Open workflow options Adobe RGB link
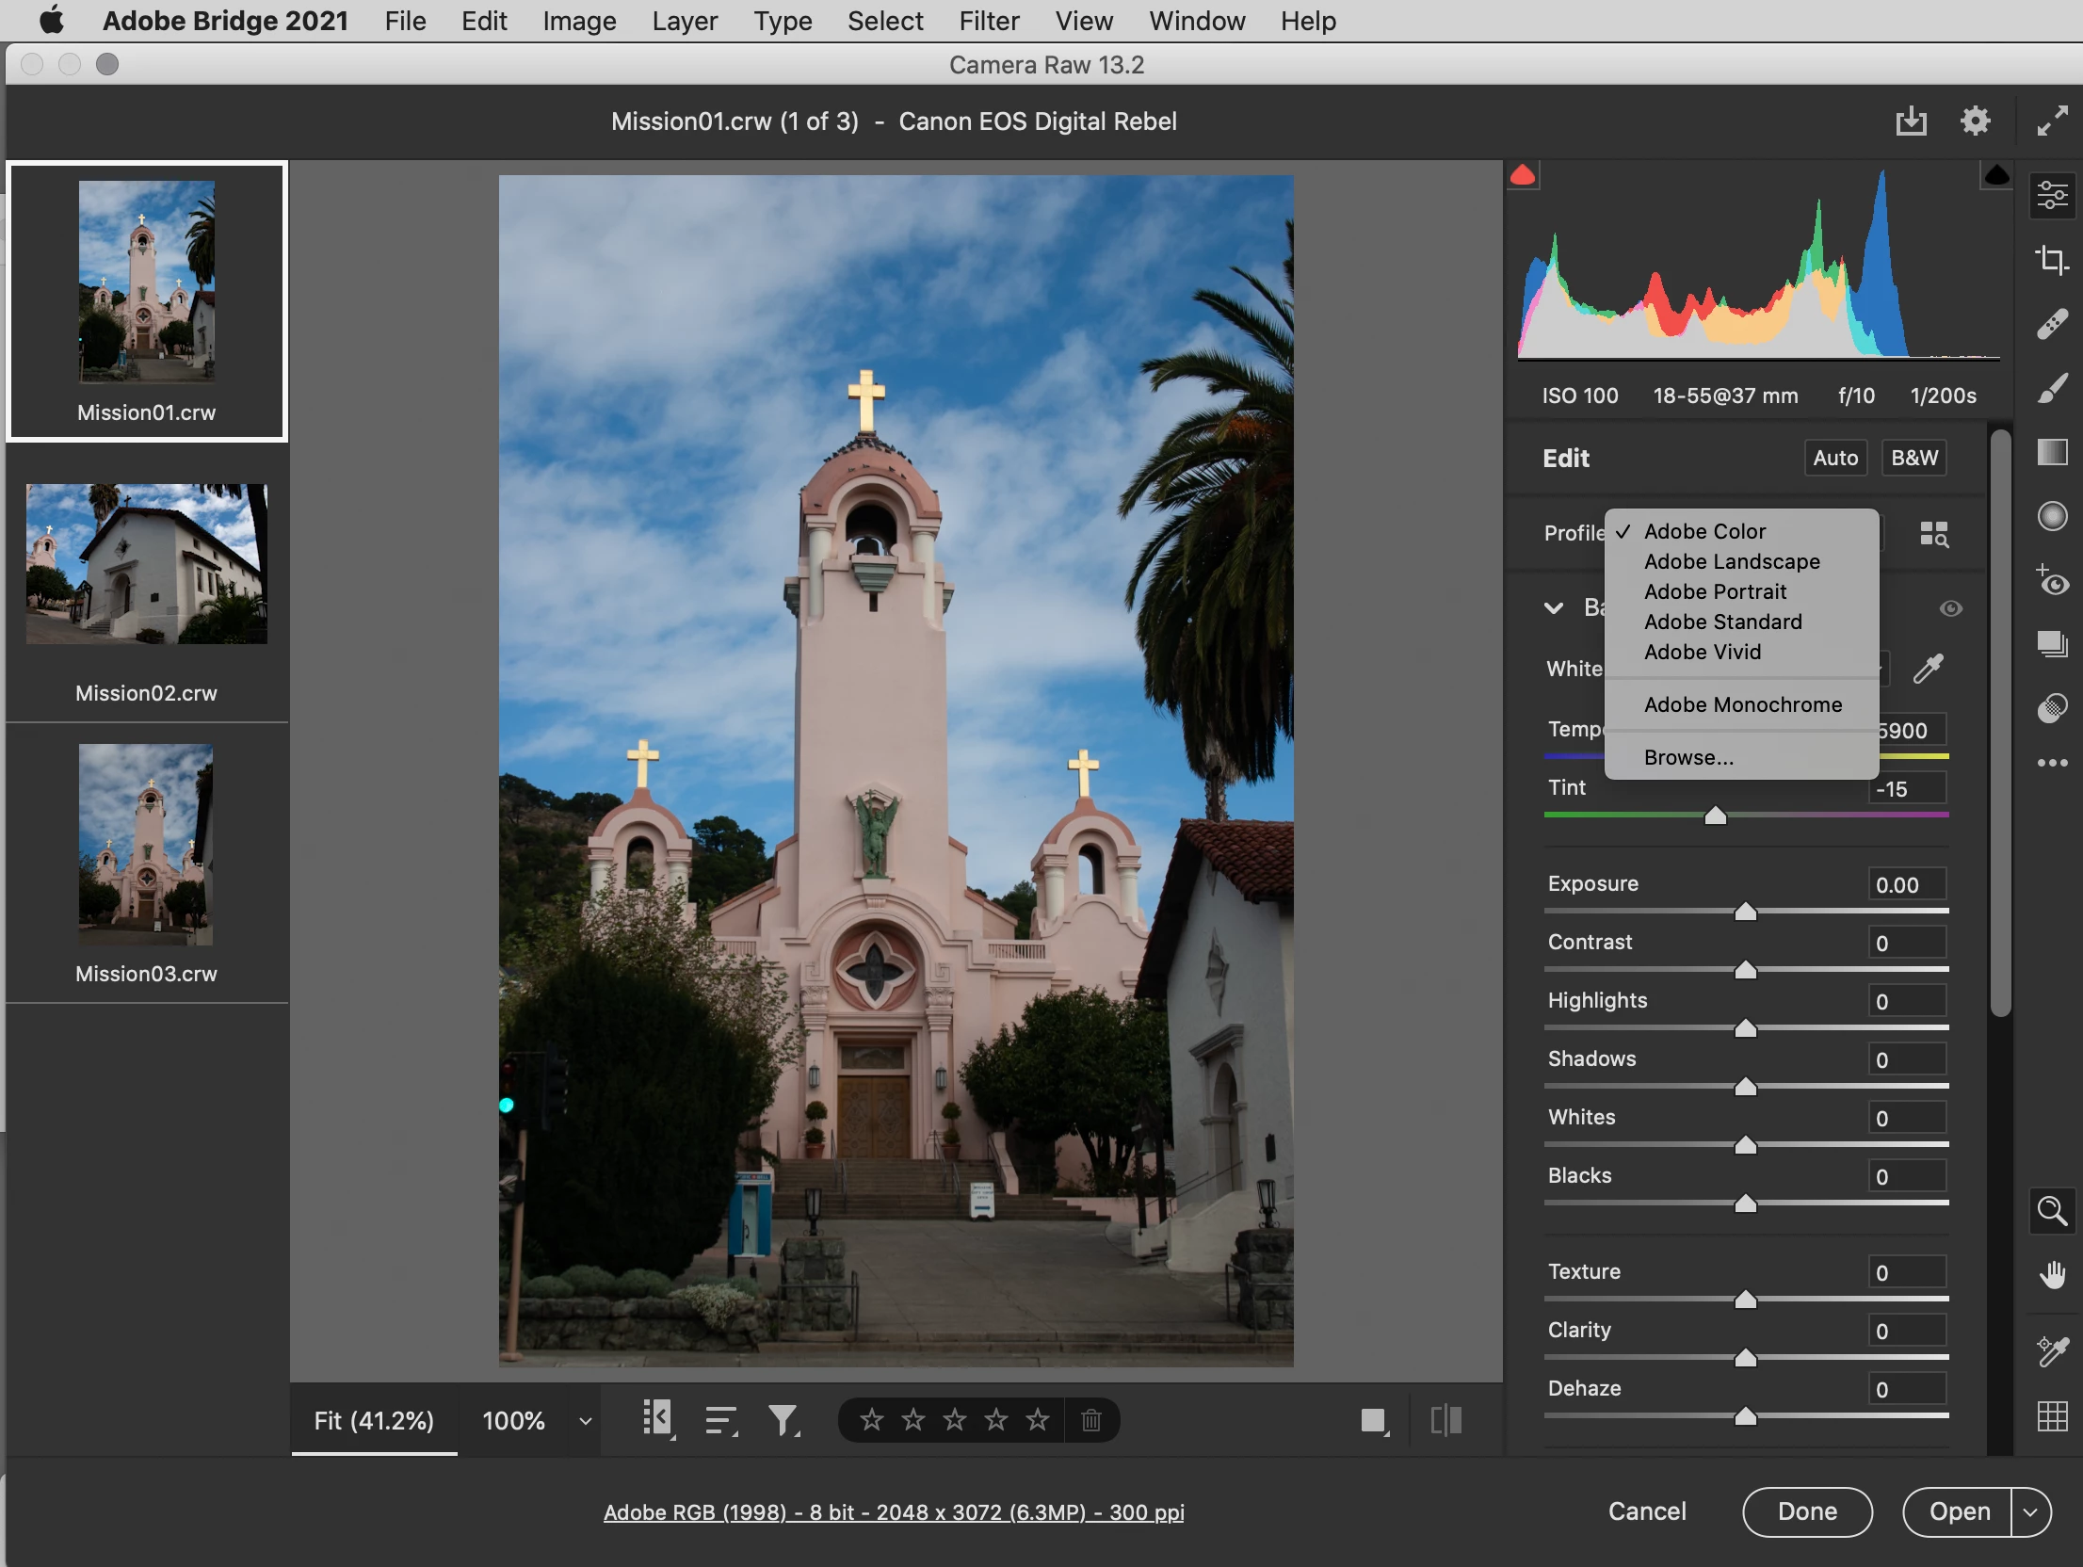Image resolution: width=2083 pixels, height=1567 pixels. click(x=893, y=1512)
